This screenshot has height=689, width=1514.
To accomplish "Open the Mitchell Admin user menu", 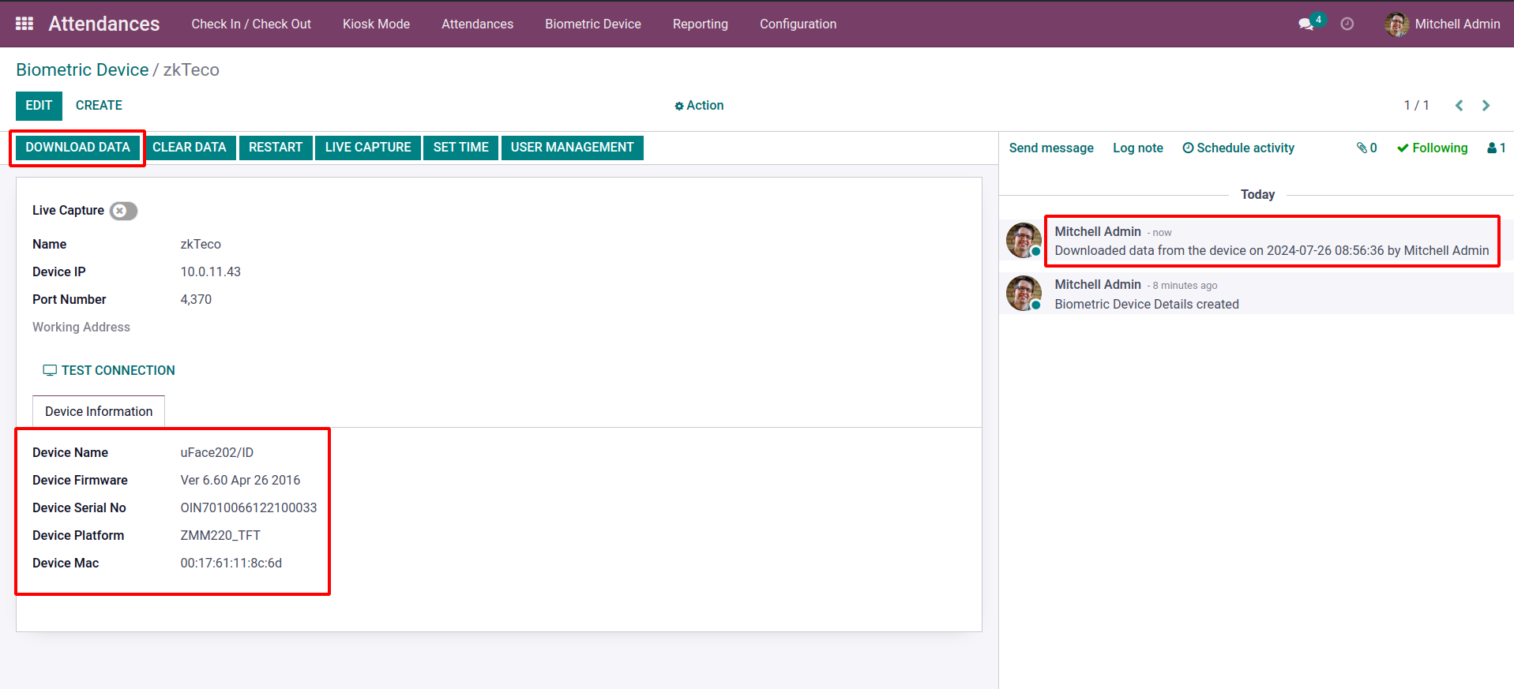I will click(x=1442, y=24).
